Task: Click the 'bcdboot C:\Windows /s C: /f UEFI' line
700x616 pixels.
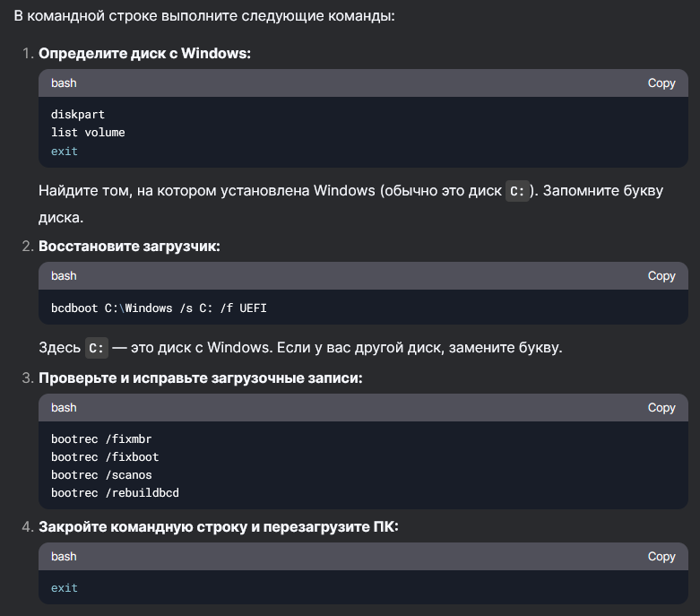Action: click(159, 308)
